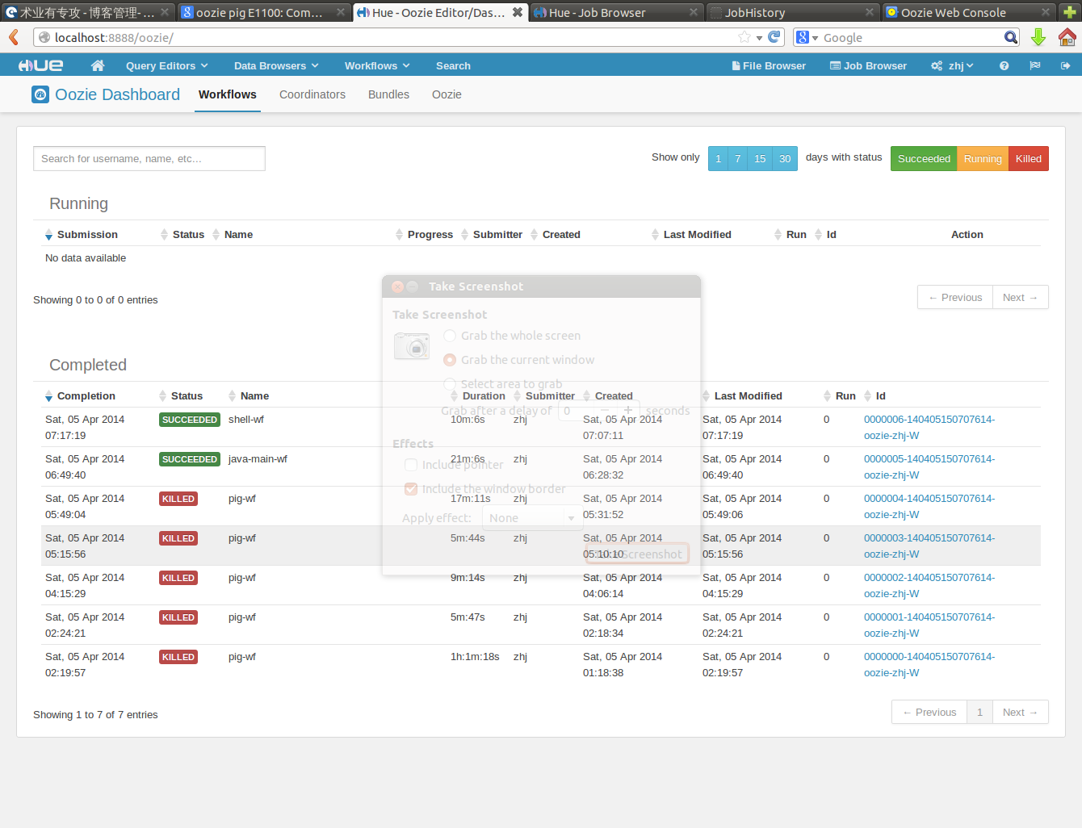Switch to the Coordinators tab

click(312, 94)
